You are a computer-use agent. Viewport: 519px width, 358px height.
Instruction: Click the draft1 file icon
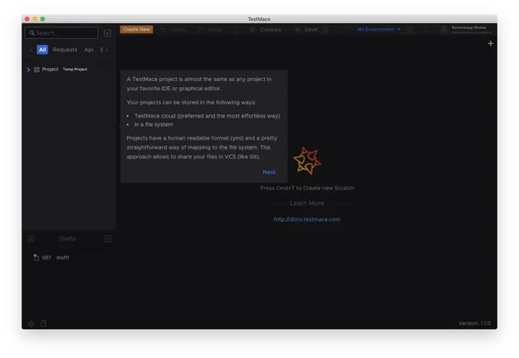tap(36, 257)
